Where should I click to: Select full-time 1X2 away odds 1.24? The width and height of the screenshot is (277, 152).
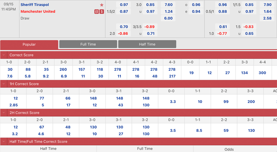pyautogui.click(x=168, y=11)
